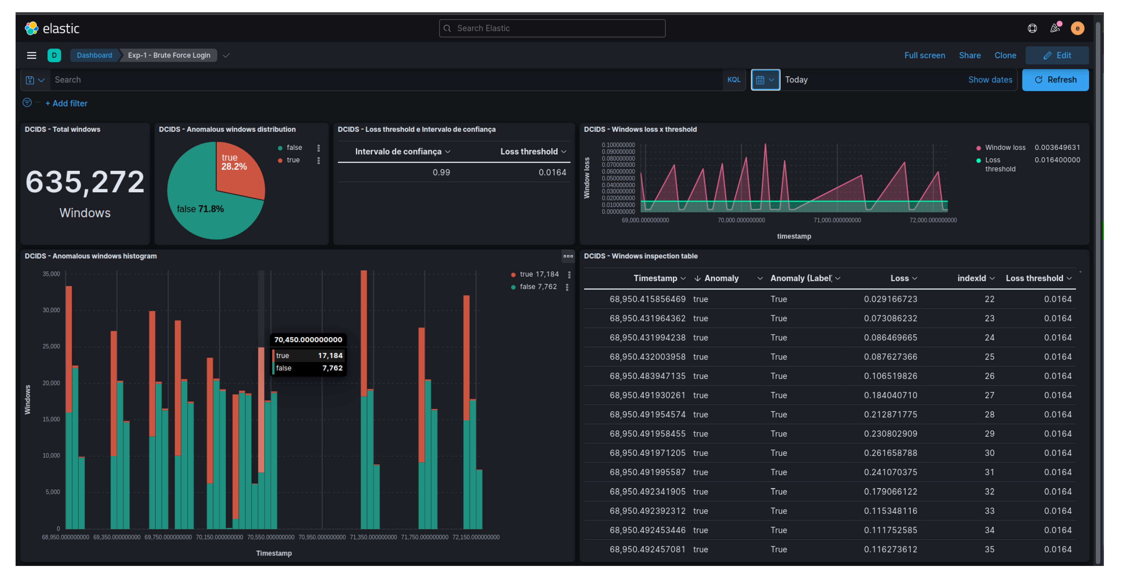
Task: Click the Add filter link
Action: (x=66, y=103)
